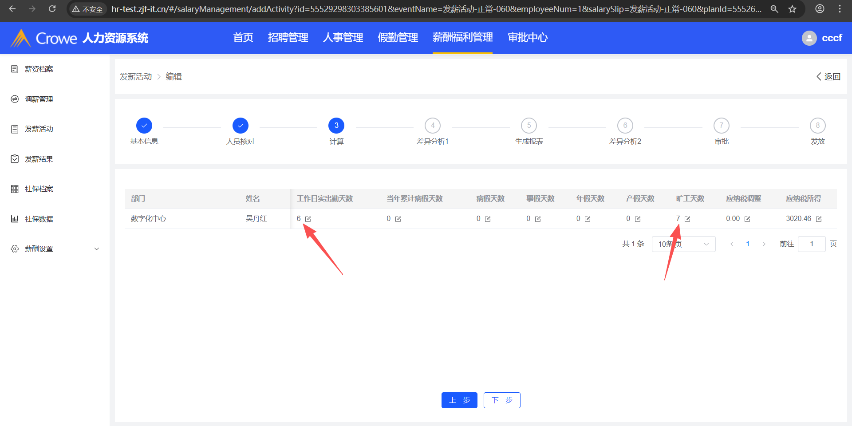
Task: Click the user avatar icon beside cccf
Action: coord(809,38)
